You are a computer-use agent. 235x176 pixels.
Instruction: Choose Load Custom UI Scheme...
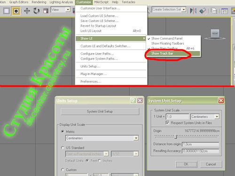pyautogui.click(x=111, y=16)
